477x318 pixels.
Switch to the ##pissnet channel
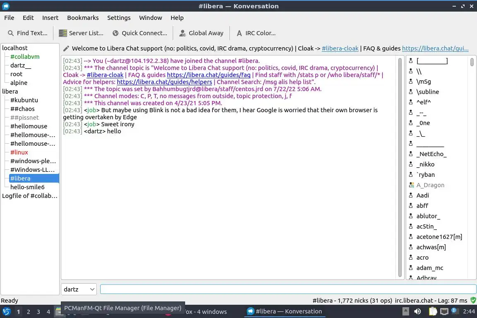pyautogui.click(x=24, y=118)
